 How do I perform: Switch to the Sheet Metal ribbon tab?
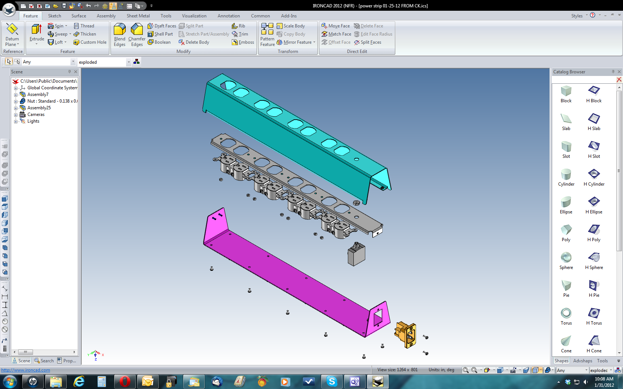138,16
